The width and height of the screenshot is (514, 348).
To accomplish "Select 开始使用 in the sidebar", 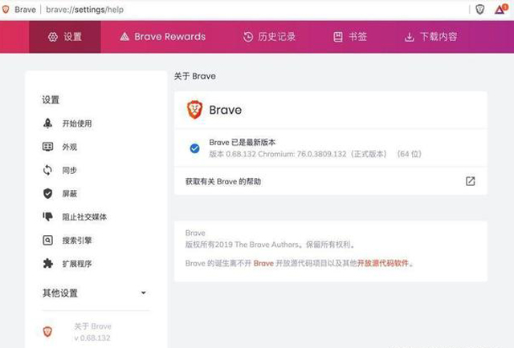I will (x=77, y=123).
